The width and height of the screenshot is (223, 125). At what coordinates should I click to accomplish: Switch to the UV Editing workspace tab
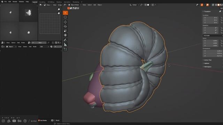[x=51, y=2]
